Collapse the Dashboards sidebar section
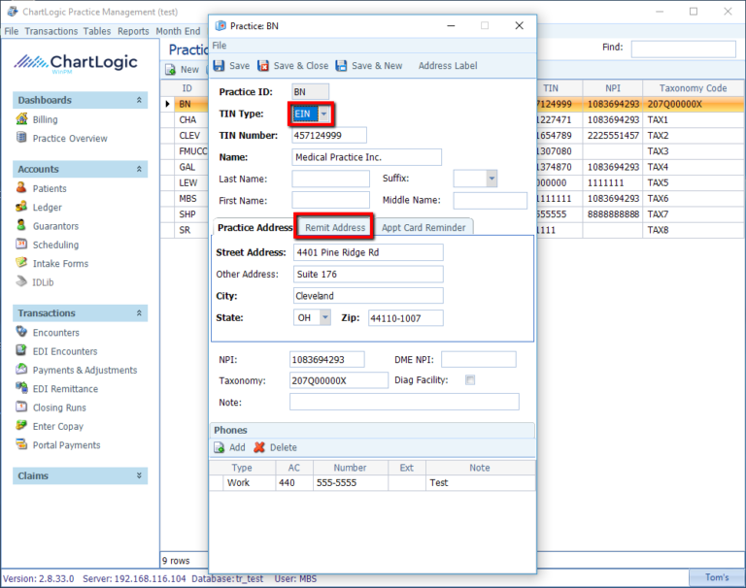746x588 pixels. pos(139,100)
